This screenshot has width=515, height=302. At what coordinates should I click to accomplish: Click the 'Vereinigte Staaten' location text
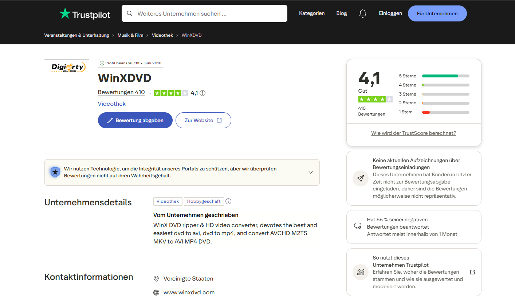[188, 279]
